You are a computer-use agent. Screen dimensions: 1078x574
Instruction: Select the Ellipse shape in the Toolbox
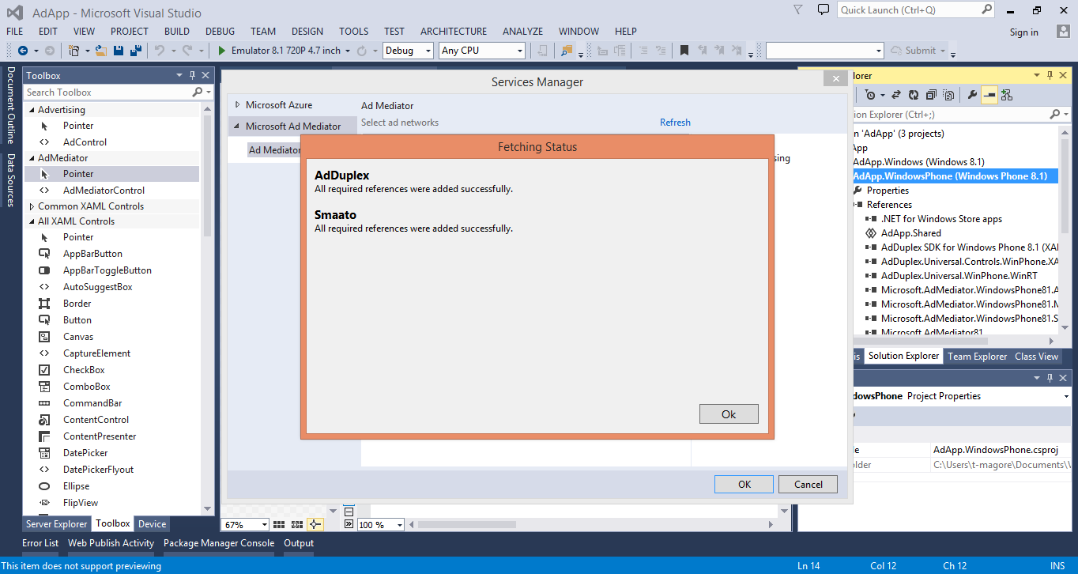coord(76,486)
